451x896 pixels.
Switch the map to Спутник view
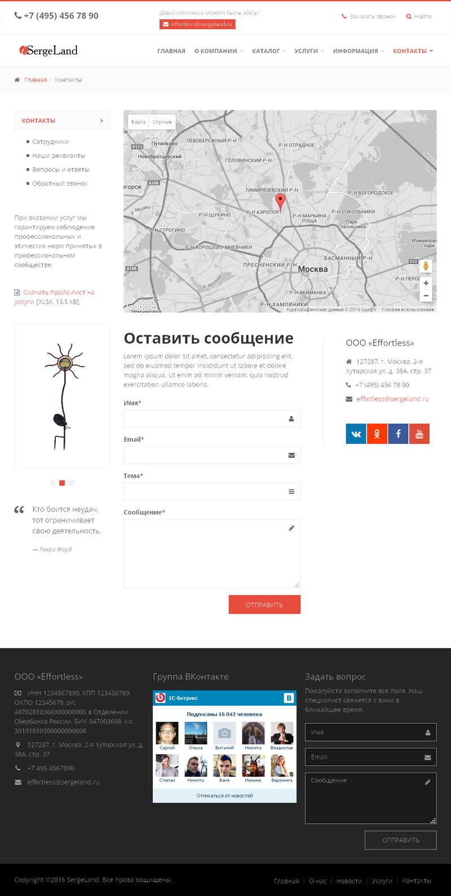pos(162,122)
